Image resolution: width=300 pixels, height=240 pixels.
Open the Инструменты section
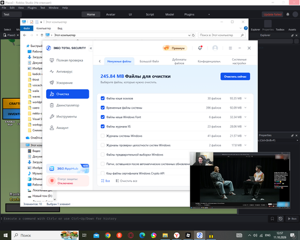67,116
